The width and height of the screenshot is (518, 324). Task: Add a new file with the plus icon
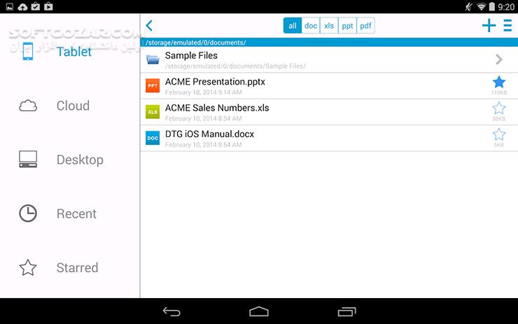coord(489,25)
